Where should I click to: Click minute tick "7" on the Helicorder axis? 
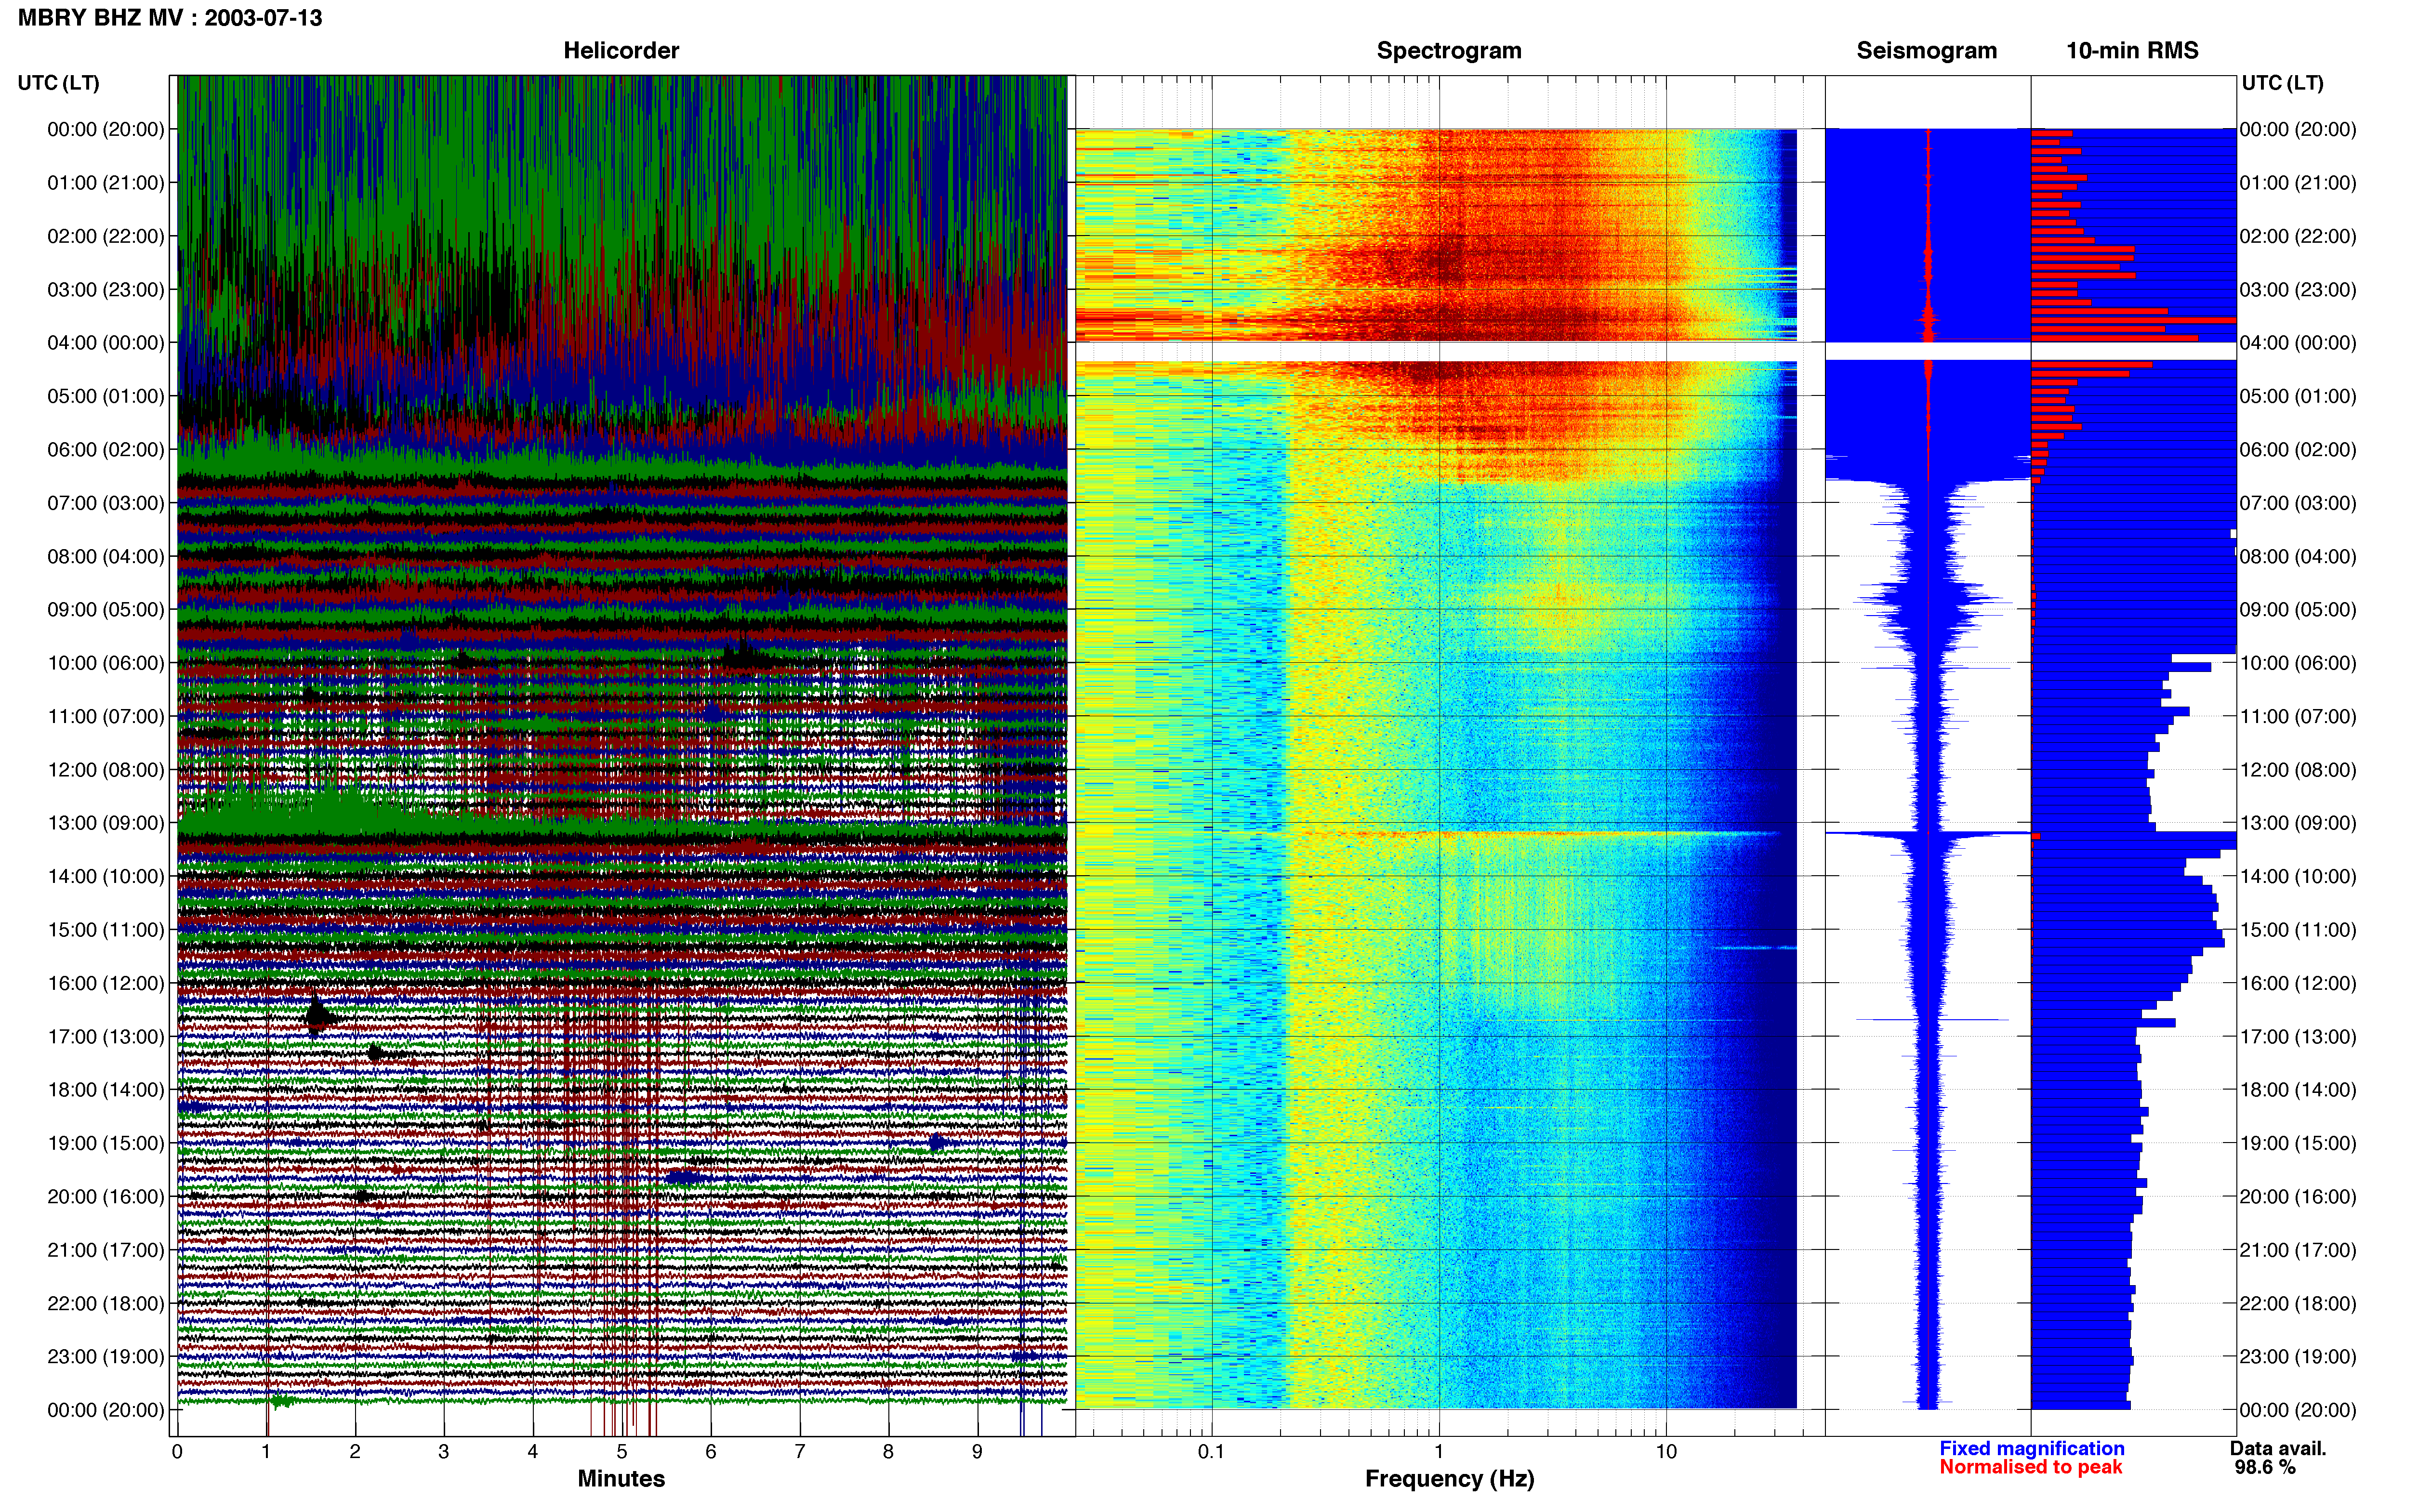[x=800, y=1452]
